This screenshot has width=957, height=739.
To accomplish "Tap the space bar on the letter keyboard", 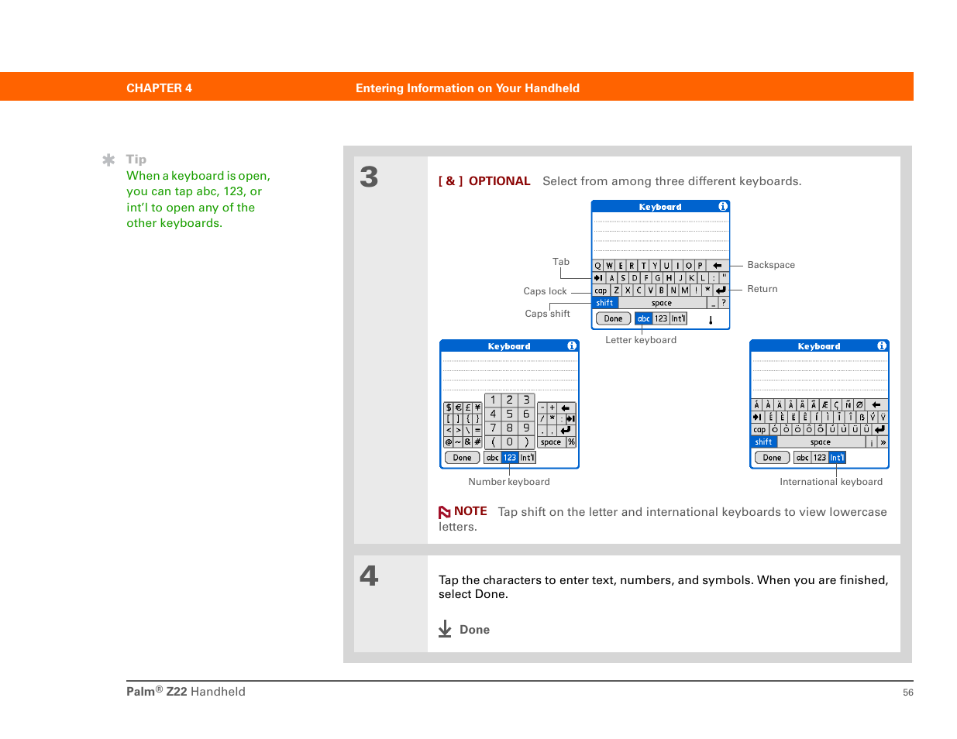I will [662, 303].
